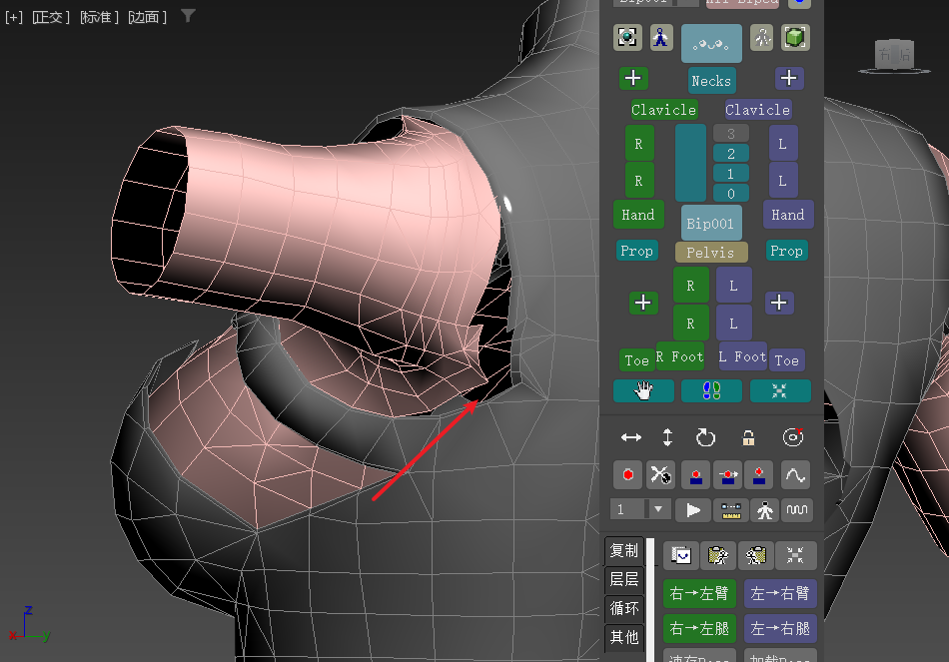Select the Prop button under the purple Hand
Screen dimensions: 949x662
click(786, 251)
